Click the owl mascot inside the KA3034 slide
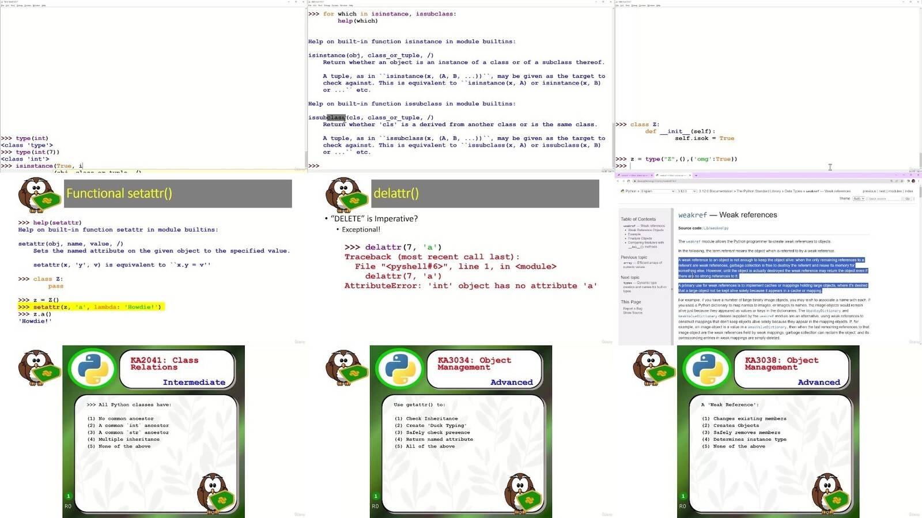 (x=524, y=494)
